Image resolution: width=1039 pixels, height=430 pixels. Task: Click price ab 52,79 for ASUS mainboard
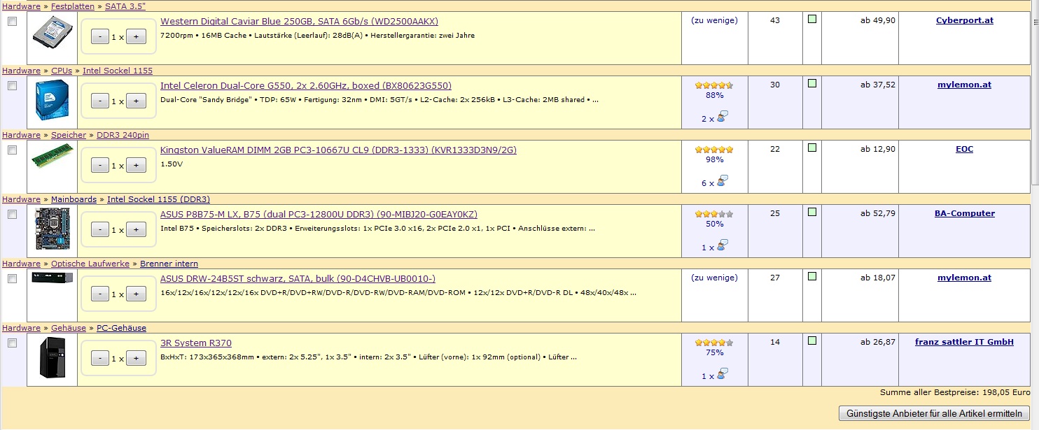878,213
